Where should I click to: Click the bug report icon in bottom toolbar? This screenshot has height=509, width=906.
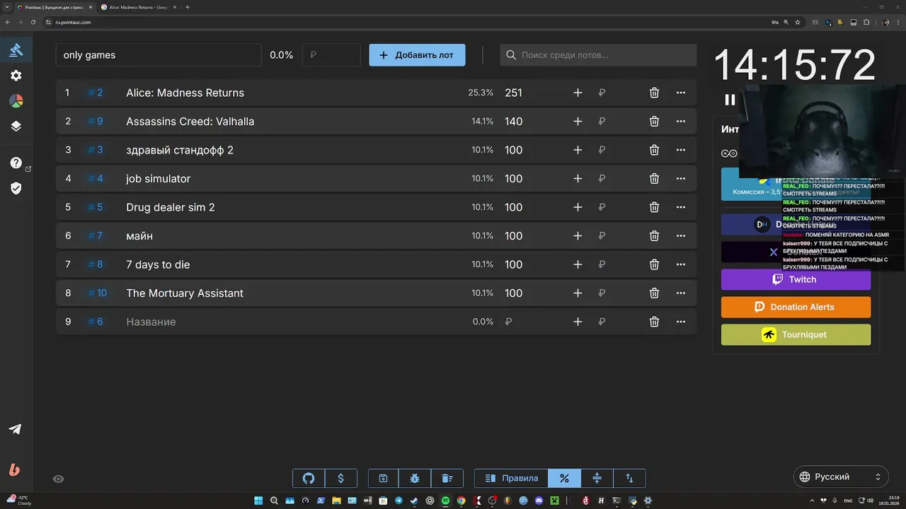[x=415, y=478]
